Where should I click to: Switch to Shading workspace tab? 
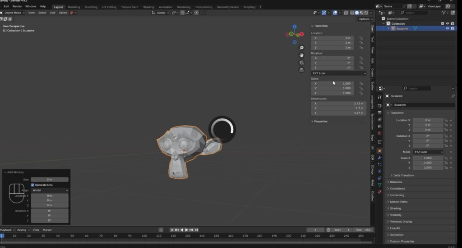[148, 7]
